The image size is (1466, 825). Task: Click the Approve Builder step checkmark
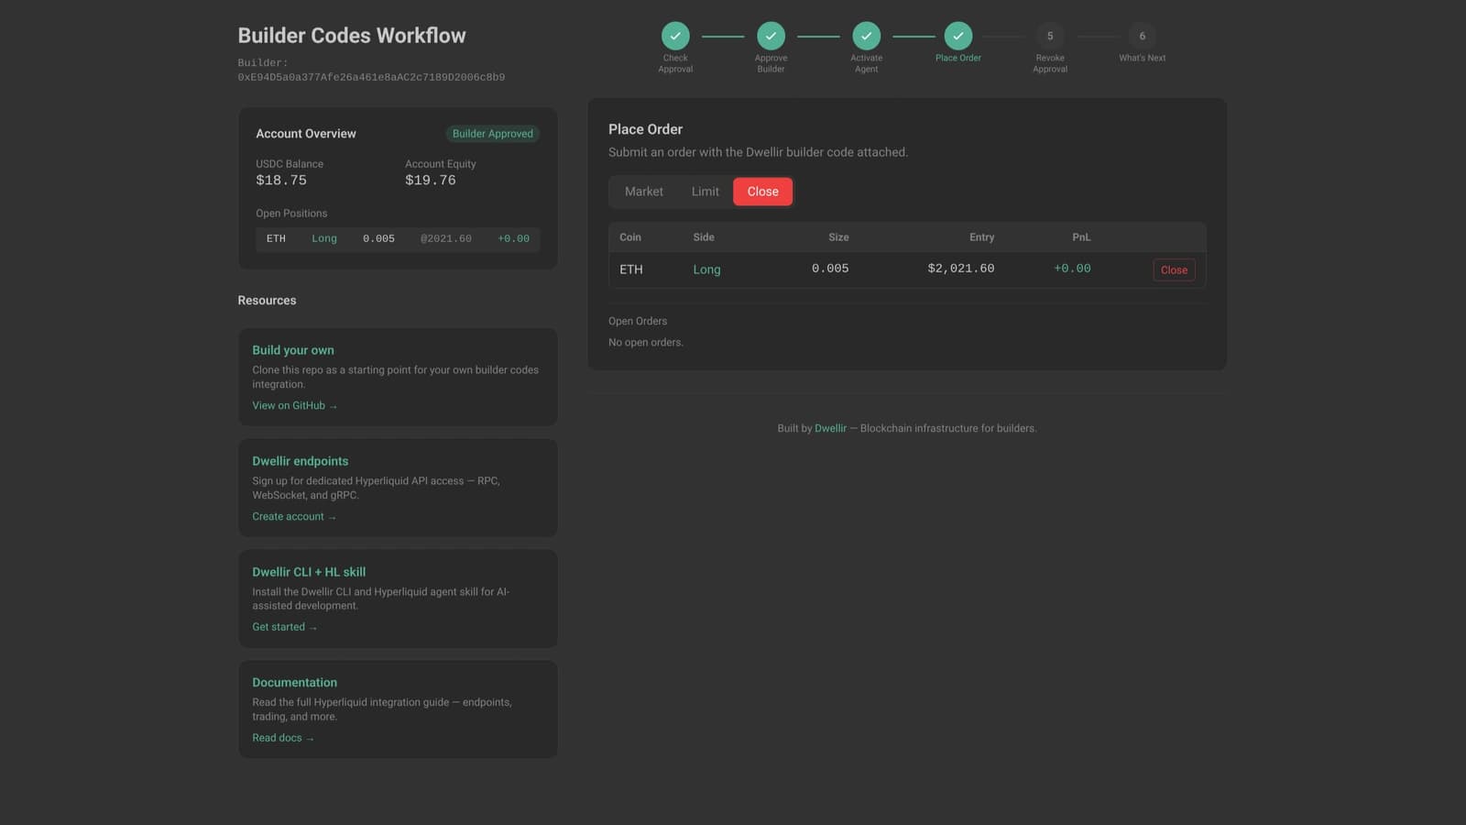[x=771, y=36]
